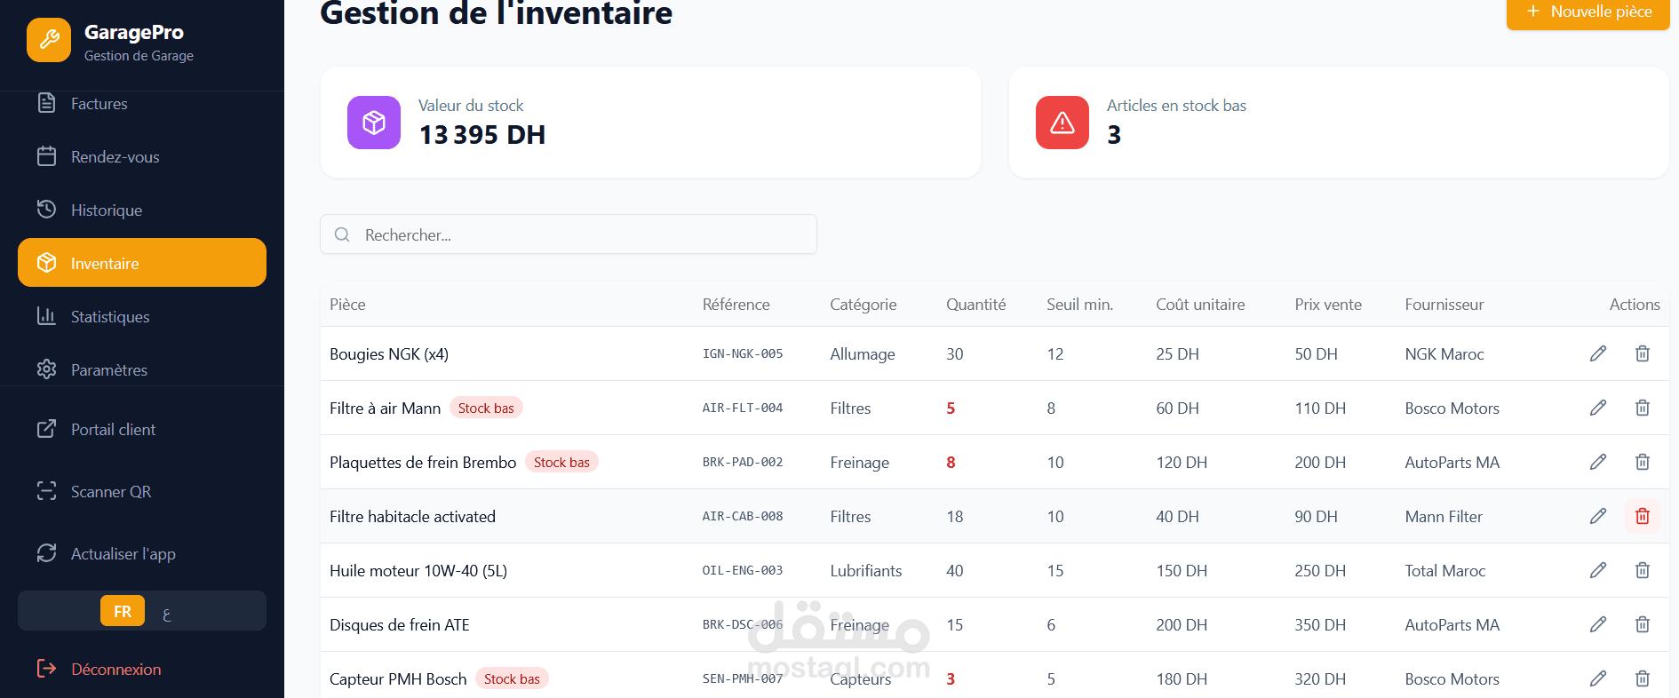Click the Référence column header
The width and height of the screenshot is (1679, 698).
click(736, 305)
